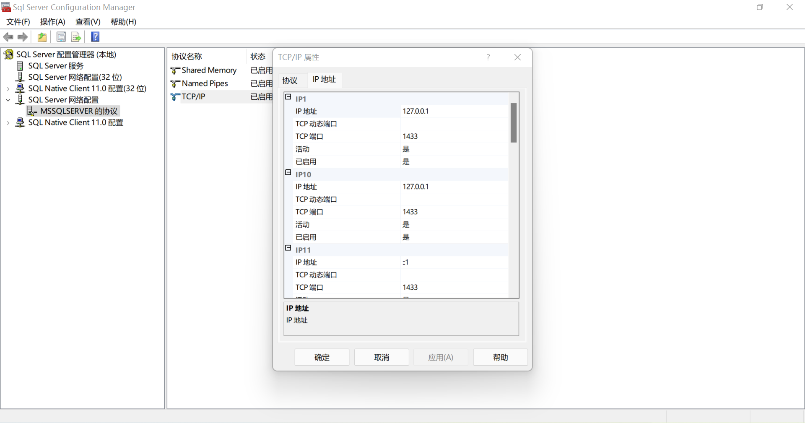Select MSSQLSERVER 的协议 tree item
The height and width of the screenshot is (423, 805).
tap(79, 111)
